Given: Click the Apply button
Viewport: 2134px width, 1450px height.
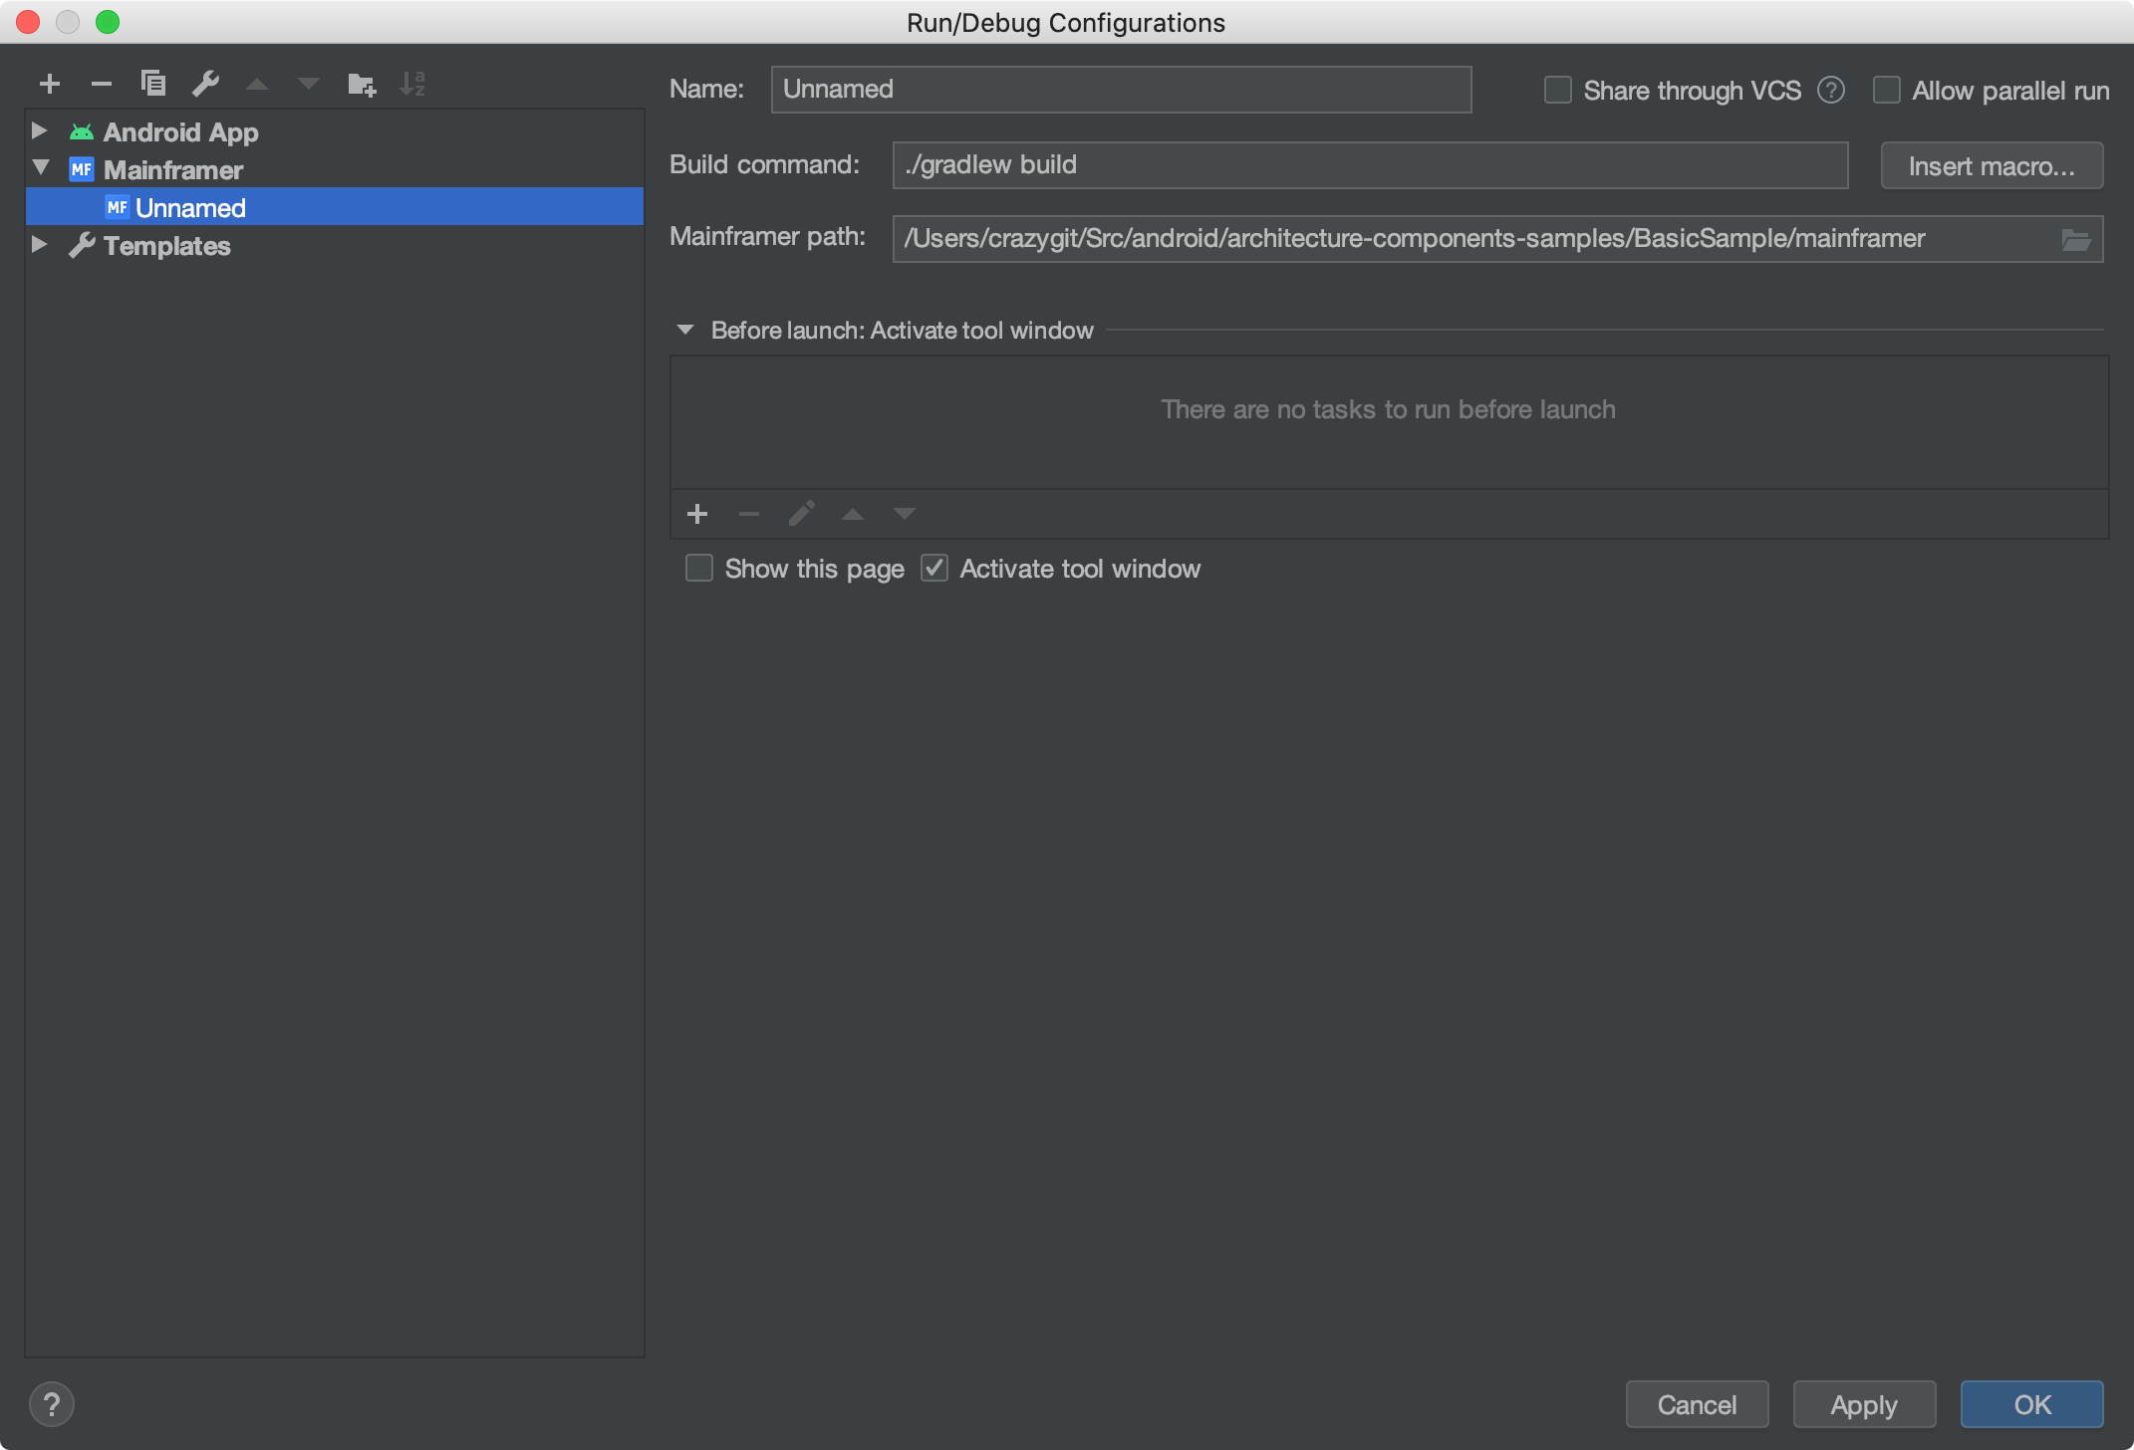Looking at the screenshot, I should click(x=1863, y=1404).
